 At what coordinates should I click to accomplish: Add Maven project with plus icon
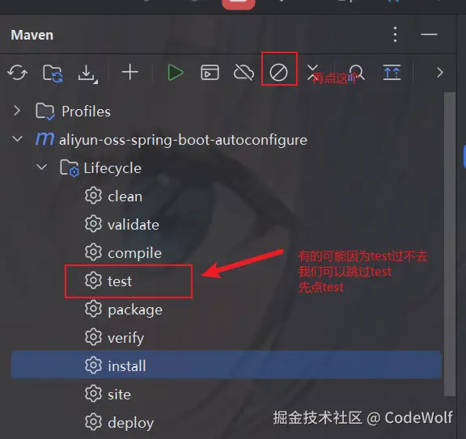pos(130,73)
